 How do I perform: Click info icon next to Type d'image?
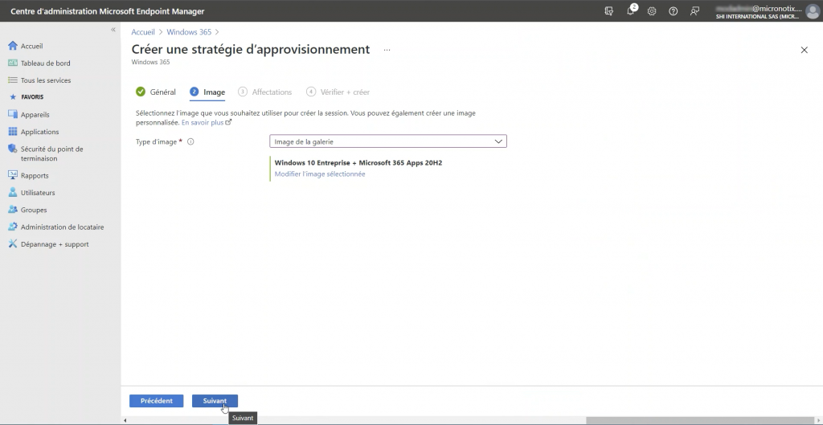(x=190, y=141)
